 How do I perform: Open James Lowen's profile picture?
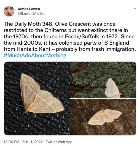pyautogui.click(x=9, y=11)
